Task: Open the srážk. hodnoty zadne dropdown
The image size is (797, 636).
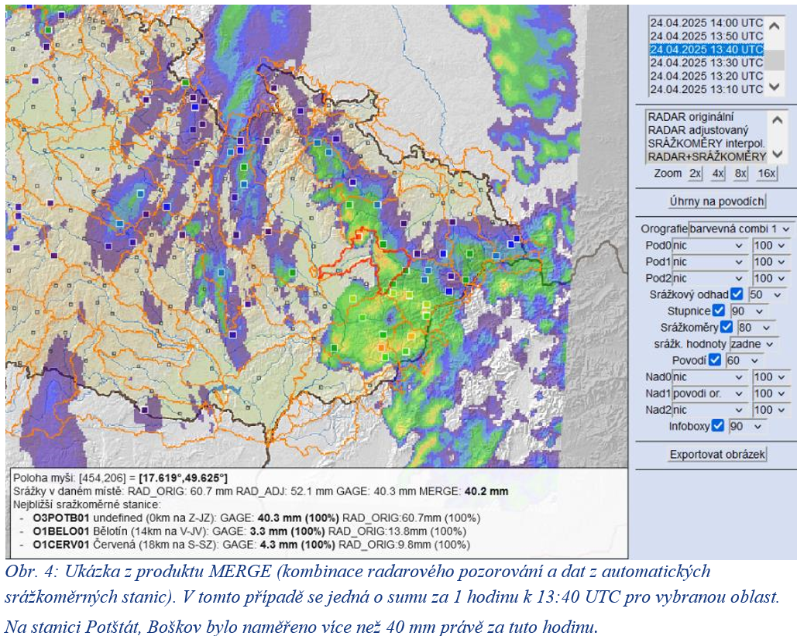Action: click(x=753, y=344)
